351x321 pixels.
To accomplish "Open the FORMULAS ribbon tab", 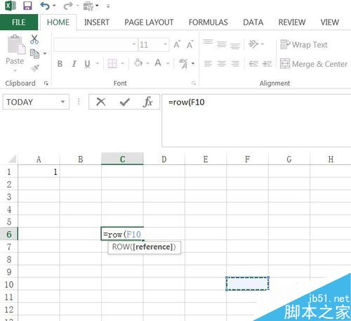I will pyautogui.click(x=208, y=22).
